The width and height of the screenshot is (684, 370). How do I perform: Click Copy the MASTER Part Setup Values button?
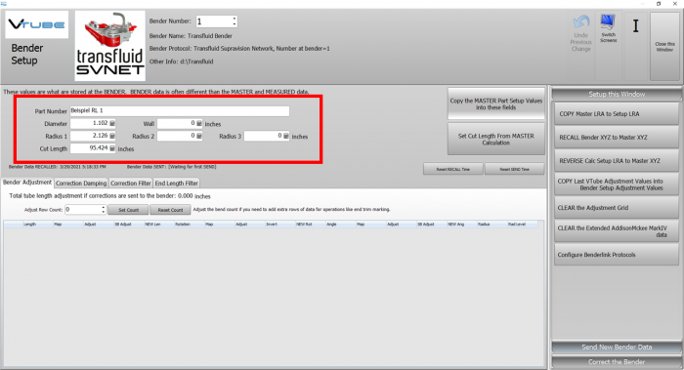pyautogui.click(x=496, y=103)
